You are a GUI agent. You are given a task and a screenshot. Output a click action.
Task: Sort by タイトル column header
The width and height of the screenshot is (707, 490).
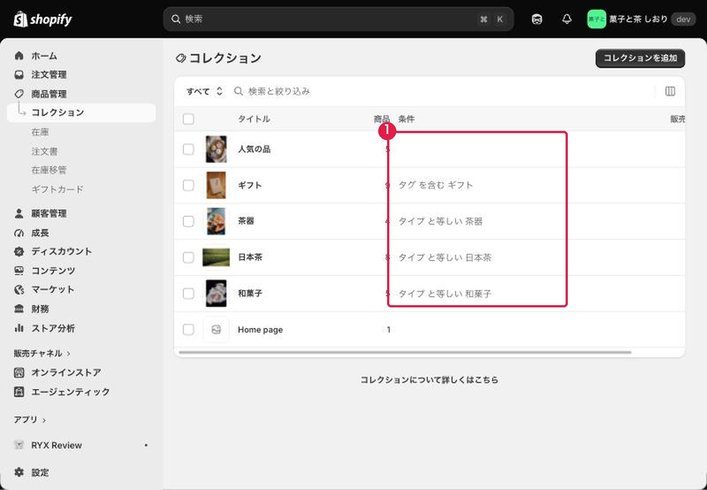(254, 119)
